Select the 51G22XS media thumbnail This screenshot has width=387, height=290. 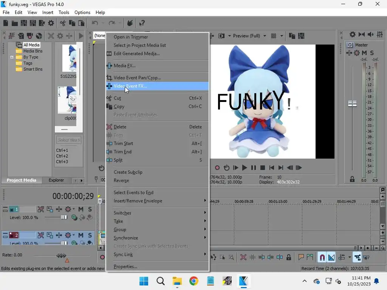[69, 59]
